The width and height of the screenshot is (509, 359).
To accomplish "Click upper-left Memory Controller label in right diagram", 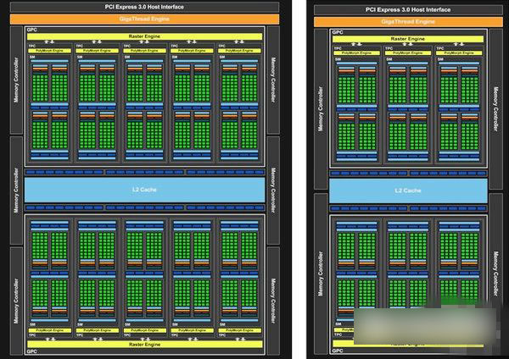I will click(321, 110).
